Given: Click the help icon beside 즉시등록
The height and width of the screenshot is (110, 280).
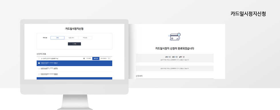Looking at the screenshot, I should pyautogui.click(x=84, y=58).
